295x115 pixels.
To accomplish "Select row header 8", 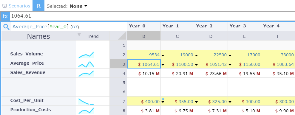I will tap(118, 111).
